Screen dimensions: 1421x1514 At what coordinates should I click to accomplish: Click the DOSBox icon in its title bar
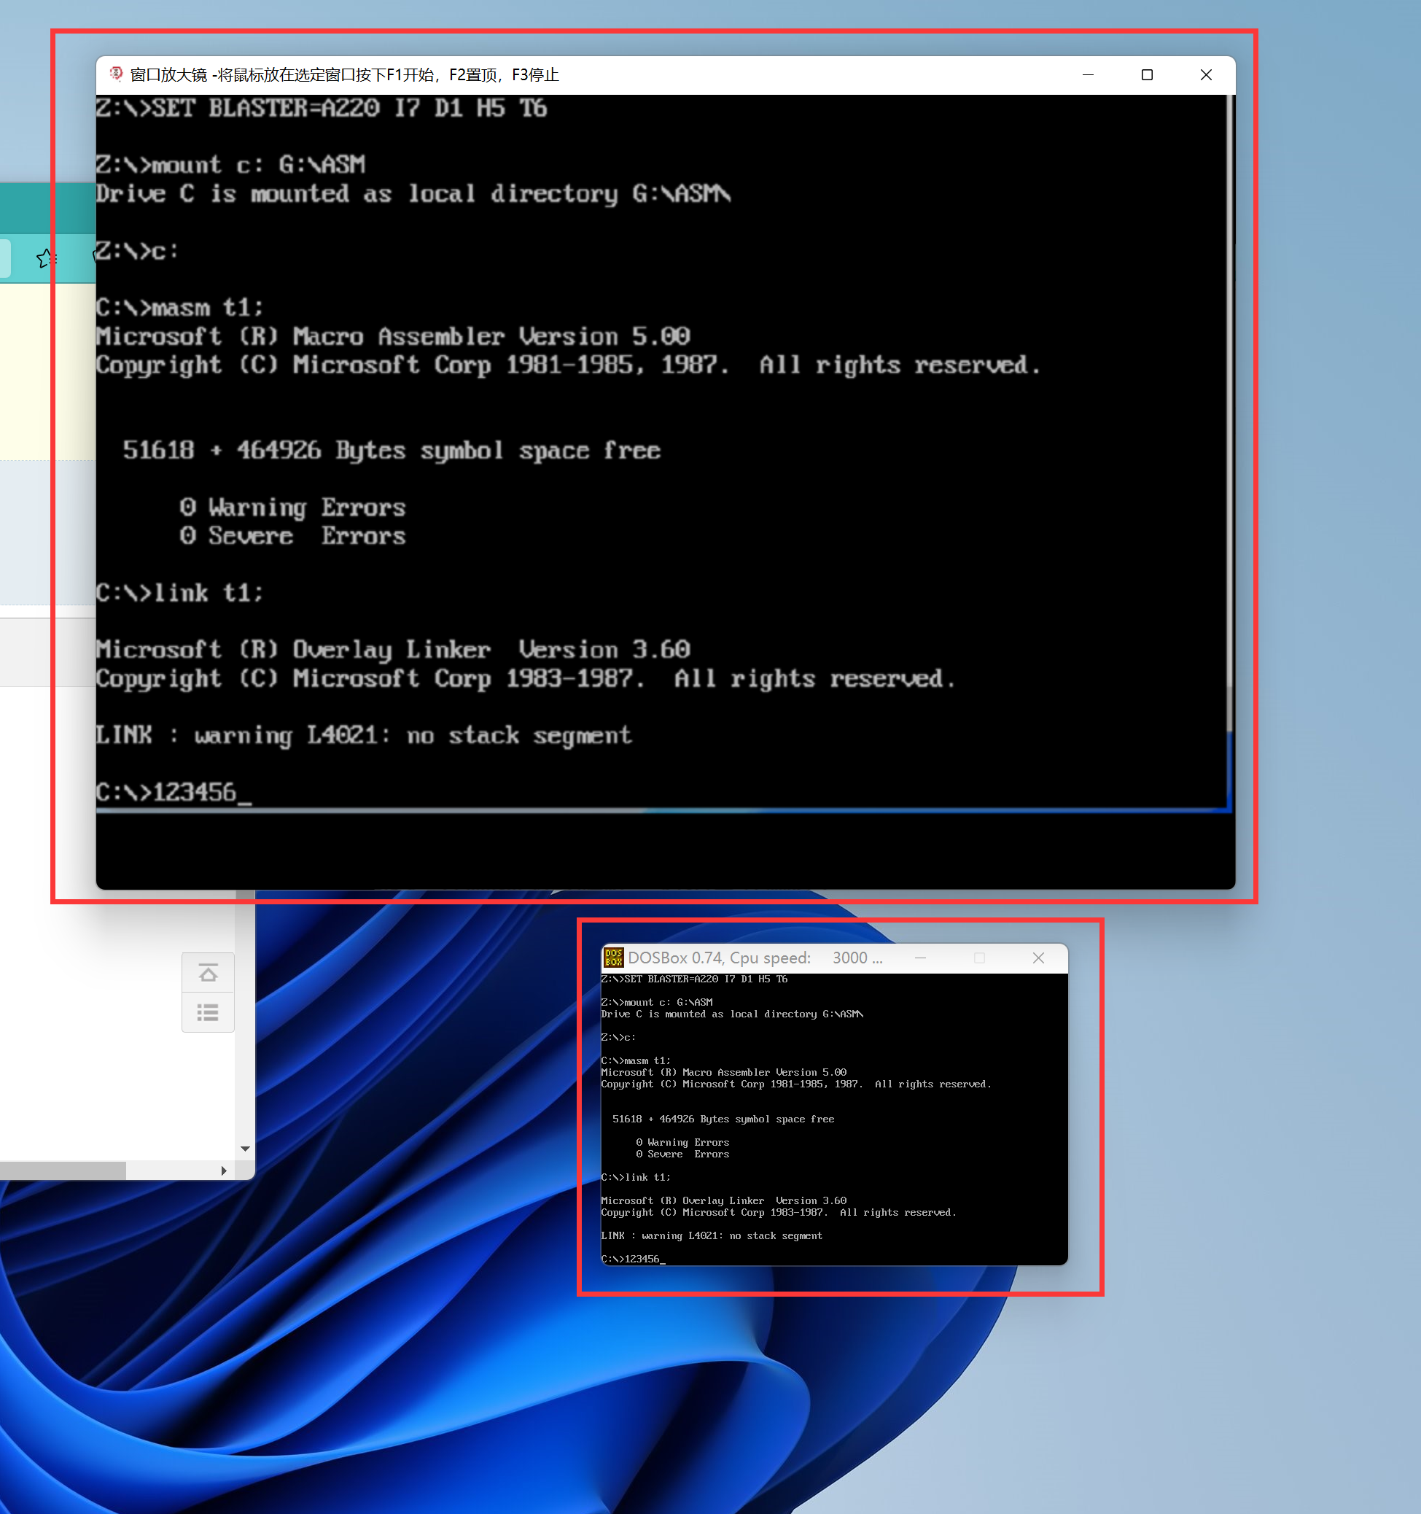click(614, 958)
